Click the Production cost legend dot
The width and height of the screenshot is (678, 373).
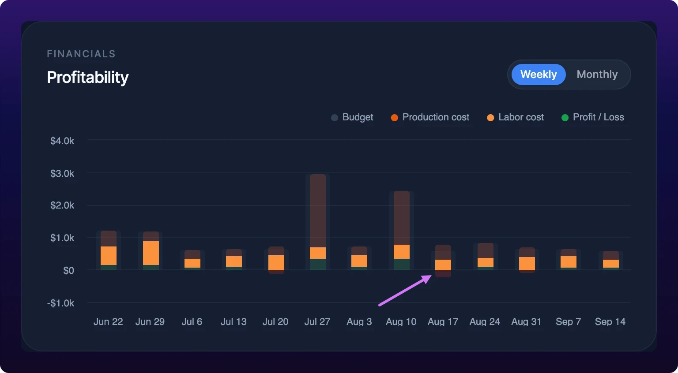click(395, 118)
